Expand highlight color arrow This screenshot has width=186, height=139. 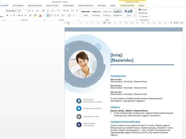tap(37, 15)
